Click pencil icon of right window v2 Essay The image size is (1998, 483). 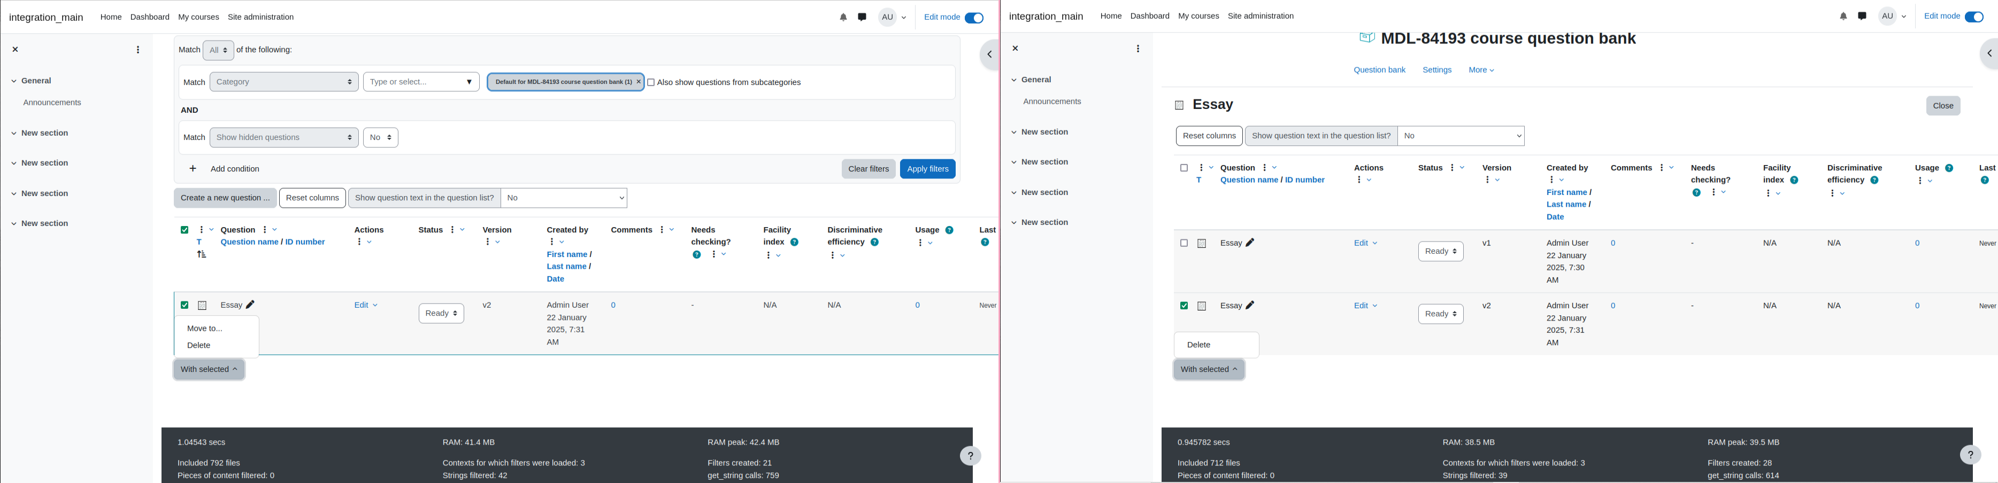point(1249,306)
